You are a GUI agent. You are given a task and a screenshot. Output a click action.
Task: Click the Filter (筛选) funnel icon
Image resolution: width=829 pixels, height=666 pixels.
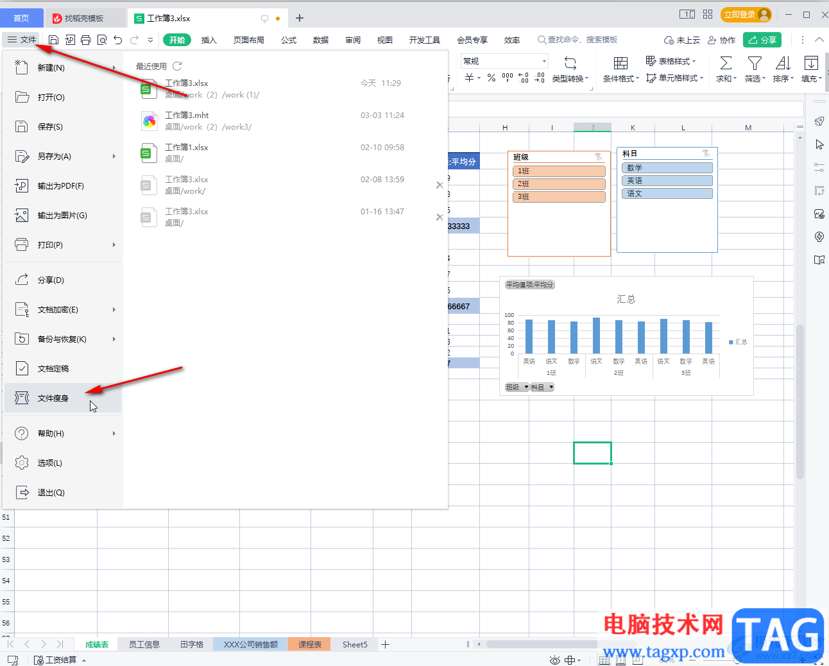click(755, 63)
